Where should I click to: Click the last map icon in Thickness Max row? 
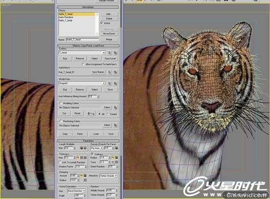coord(85,157)
